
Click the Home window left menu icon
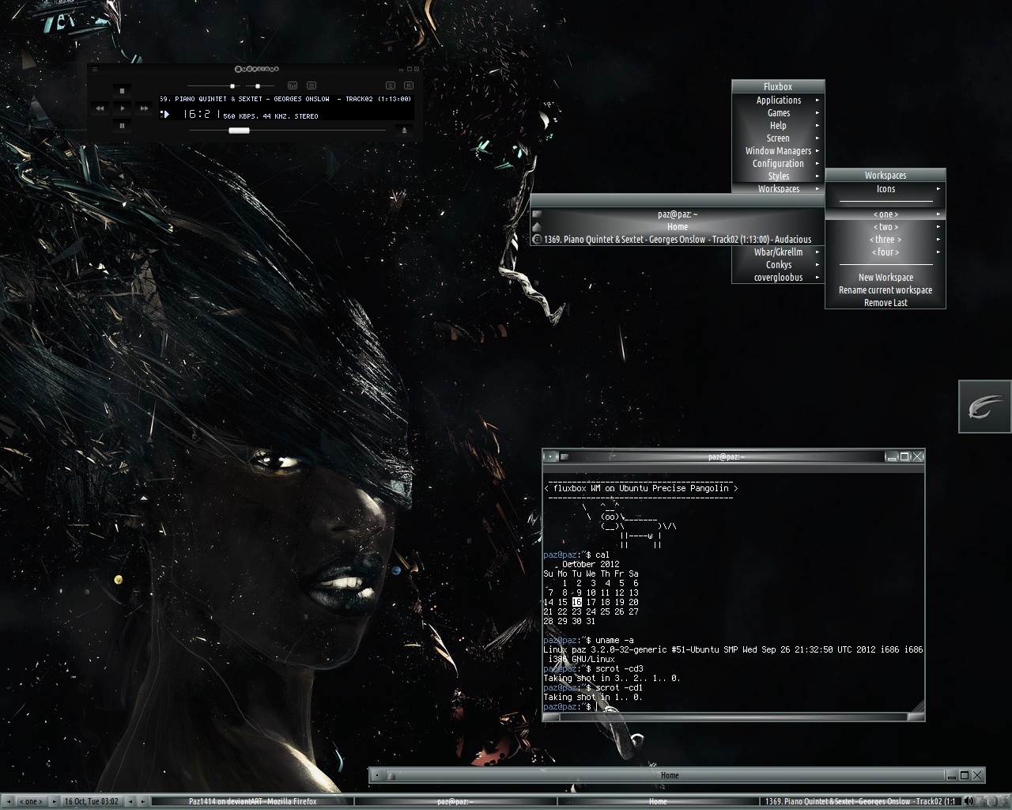pyautogui.click(x=377, y=775)
